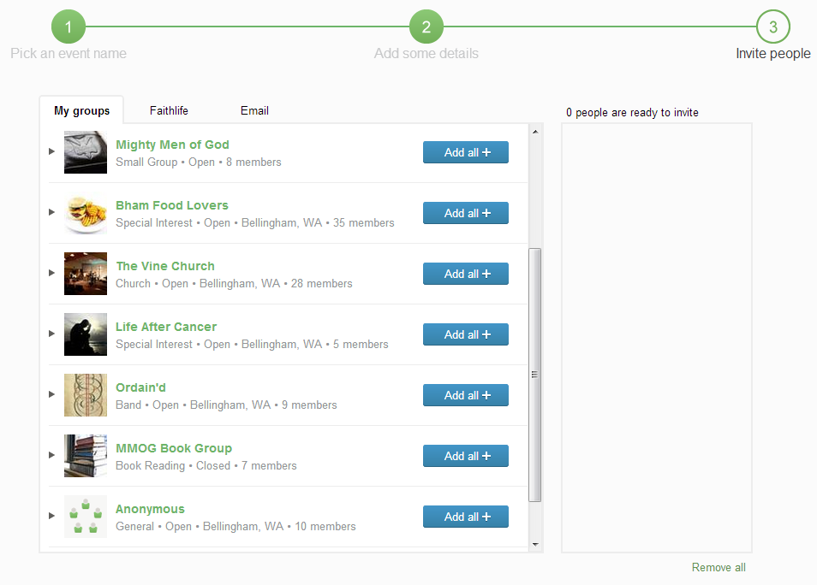Image resolution: width=817 pixels, height=585 pixels.
Task: Click the Bham Food Lovers burger image
Action: pyautogui.click(x=86, y=213)
